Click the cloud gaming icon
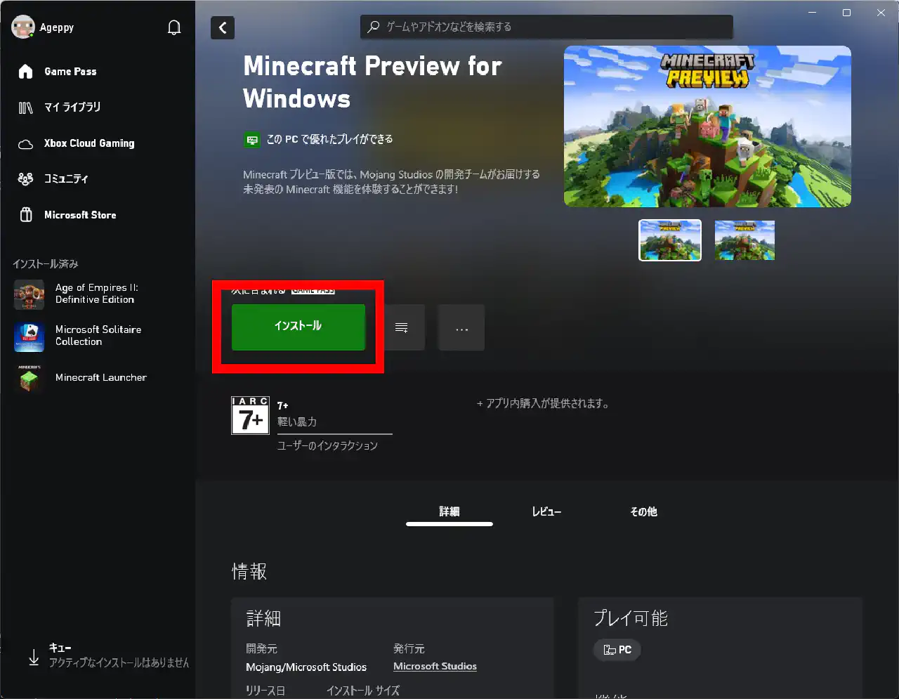 coord(26,144)
